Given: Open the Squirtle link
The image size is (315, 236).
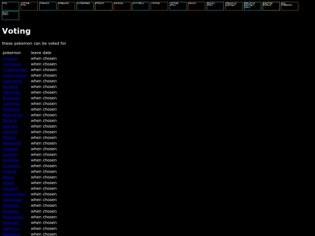Looking at the screenshot, I should point(10,86).
